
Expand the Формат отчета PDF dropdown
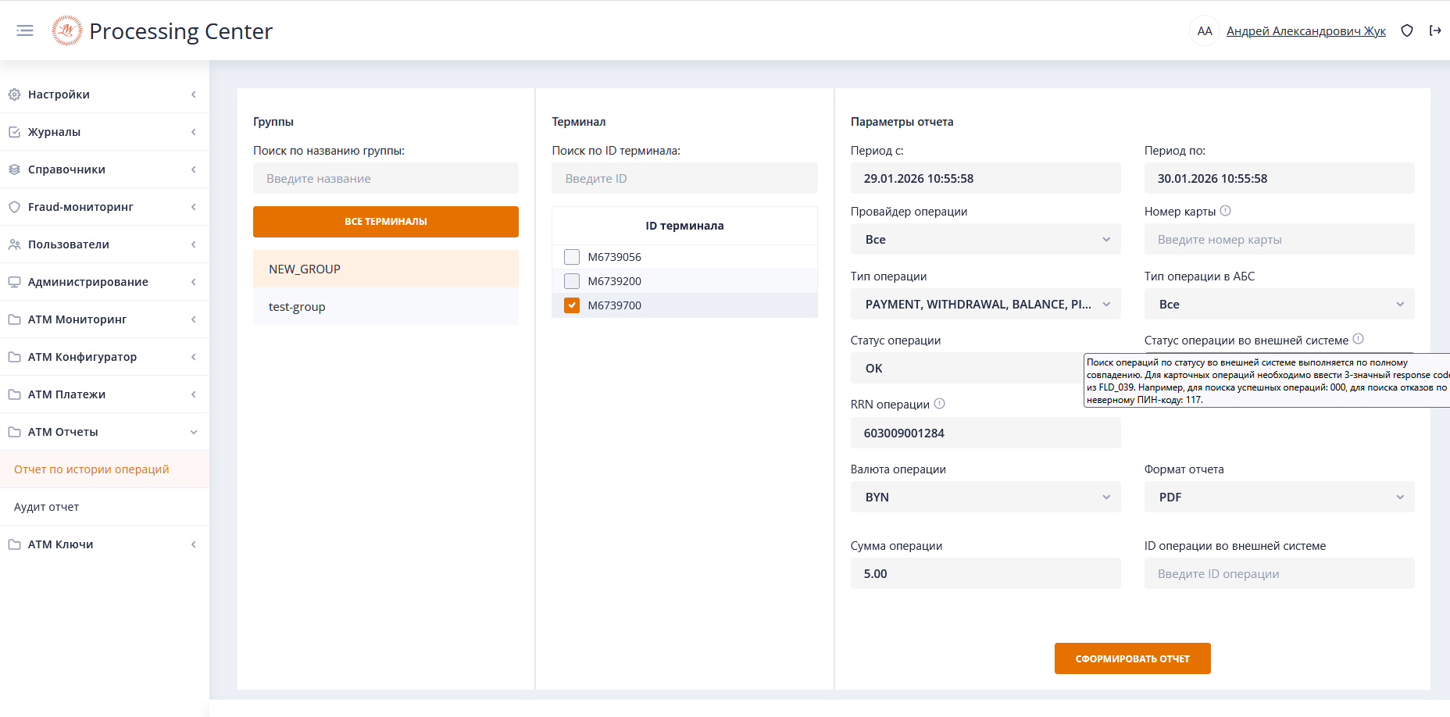1279,498
